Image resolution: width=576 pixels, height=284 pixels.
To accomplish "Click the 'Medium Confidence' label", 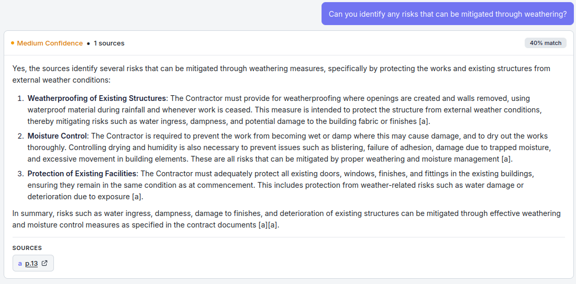I will 50,43.
